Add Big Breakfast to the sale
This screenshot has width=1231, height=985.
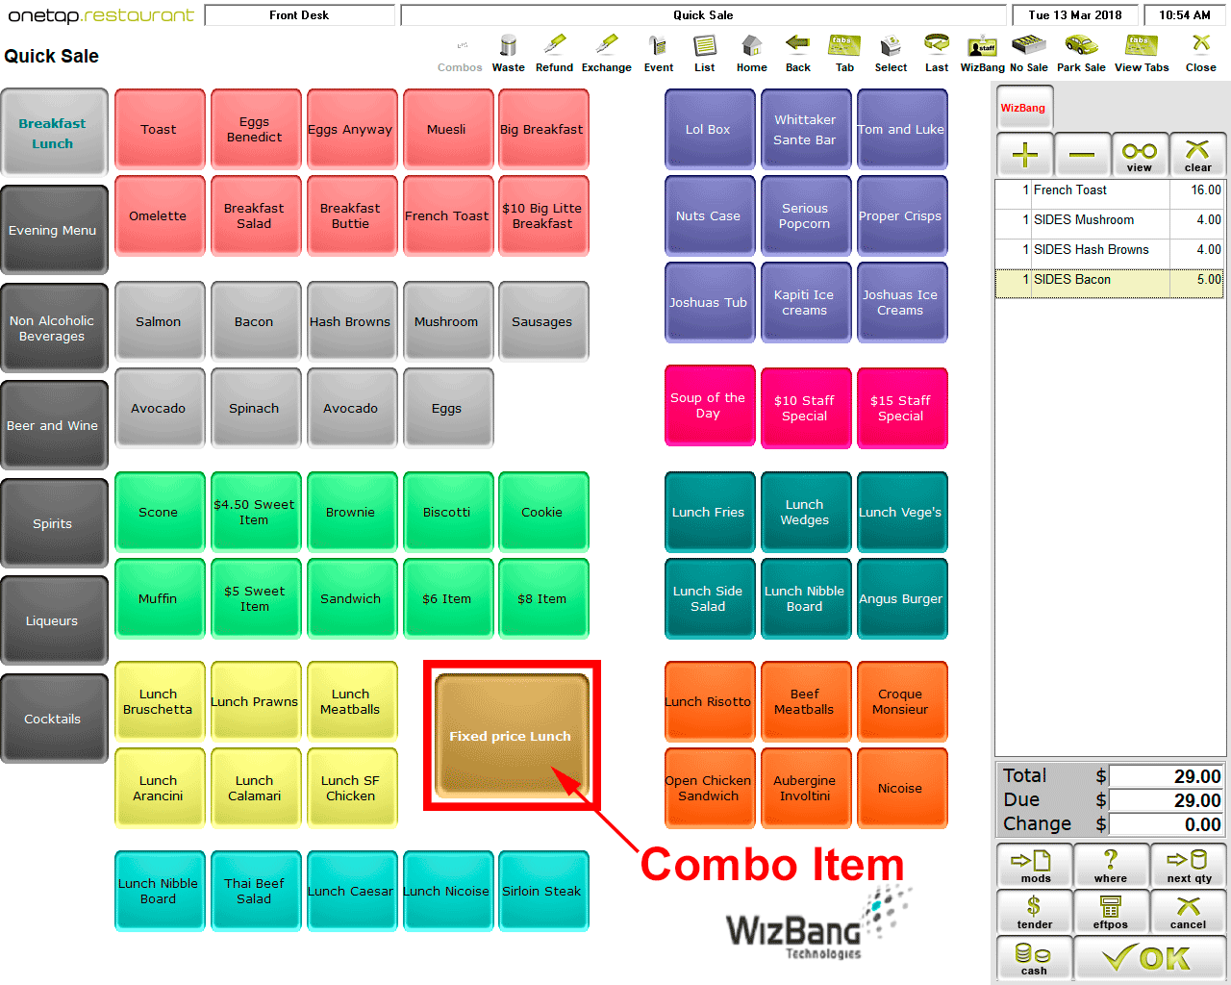pyautogui.click(x=542, y=130)
